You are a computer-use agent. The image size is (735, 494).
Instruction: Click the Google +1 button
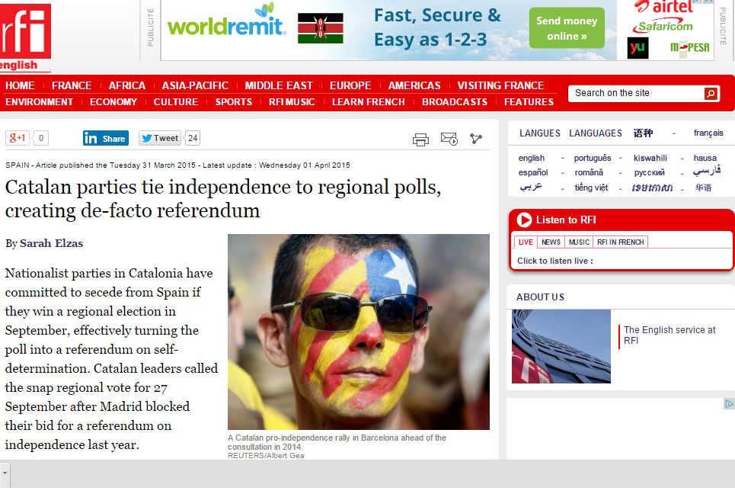18,138
